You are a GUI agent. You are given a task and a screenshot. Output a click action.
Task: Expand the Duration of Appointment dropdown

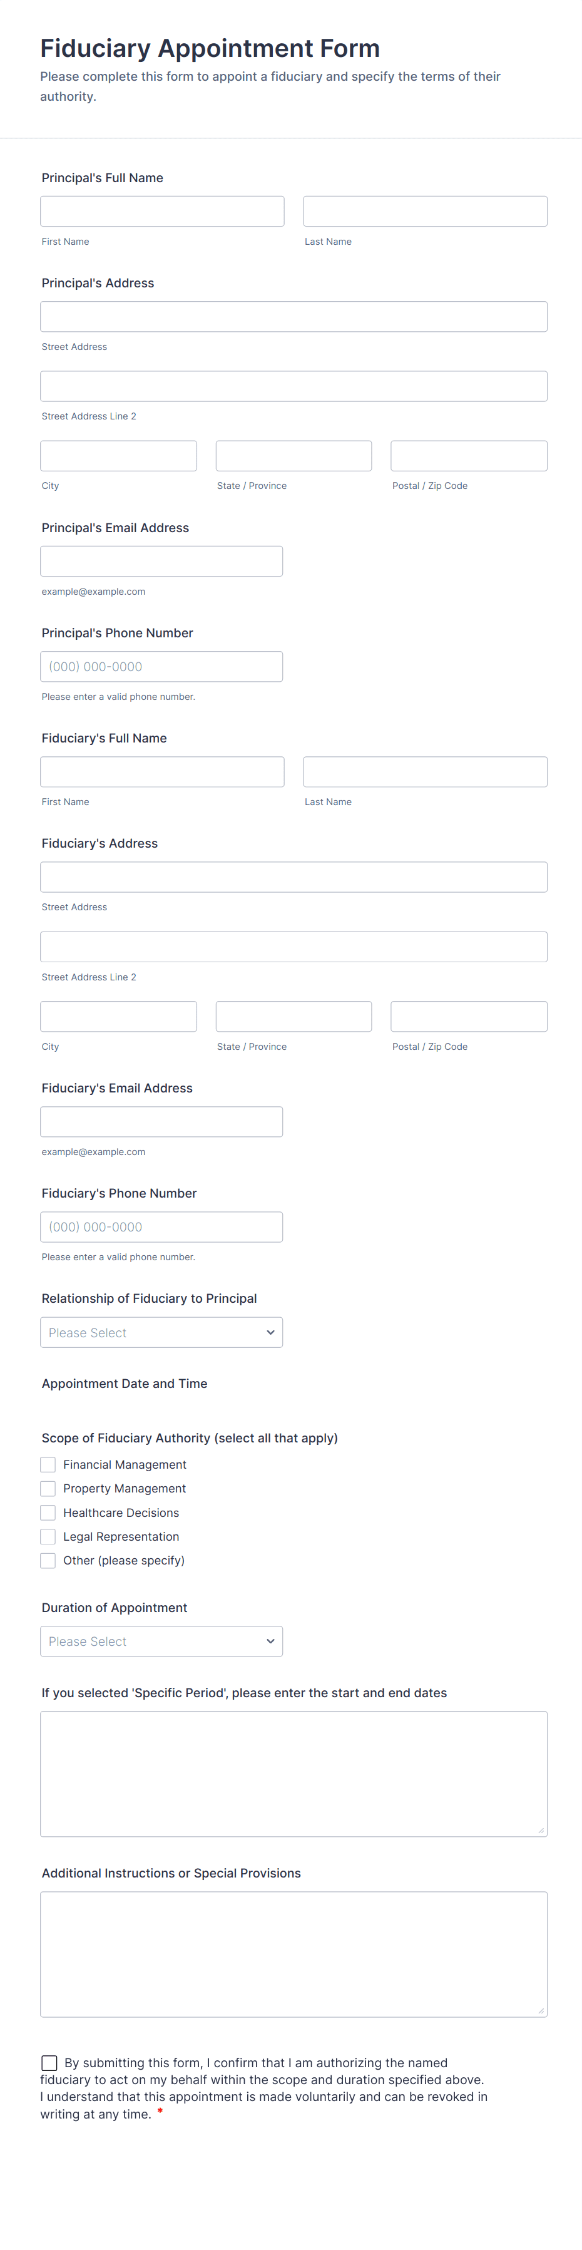point(161,1640)
